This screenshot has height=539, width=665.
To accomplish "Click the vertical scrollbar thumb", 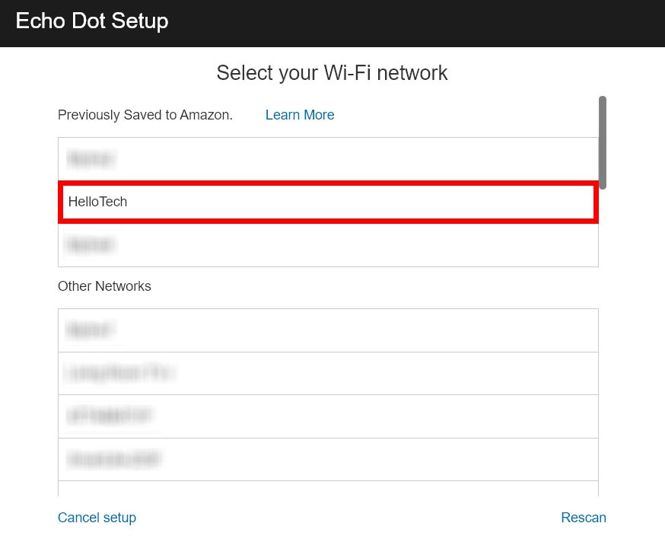I will (603, 141).
